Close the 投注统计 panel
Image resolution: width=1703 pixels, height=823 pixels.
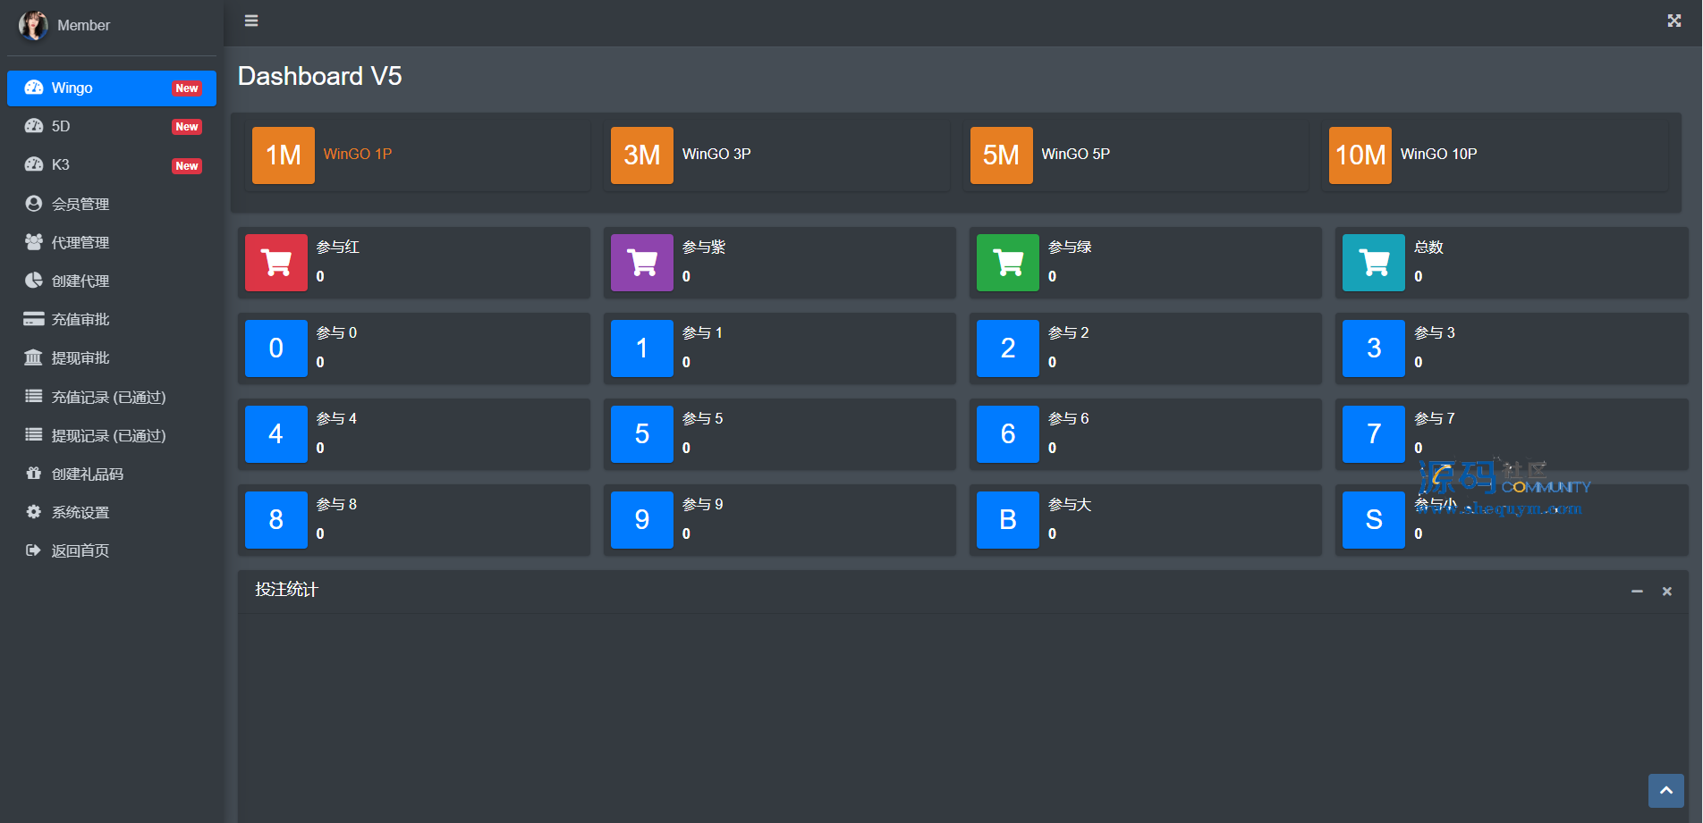pyautogui.click(x=1666, y=592)
